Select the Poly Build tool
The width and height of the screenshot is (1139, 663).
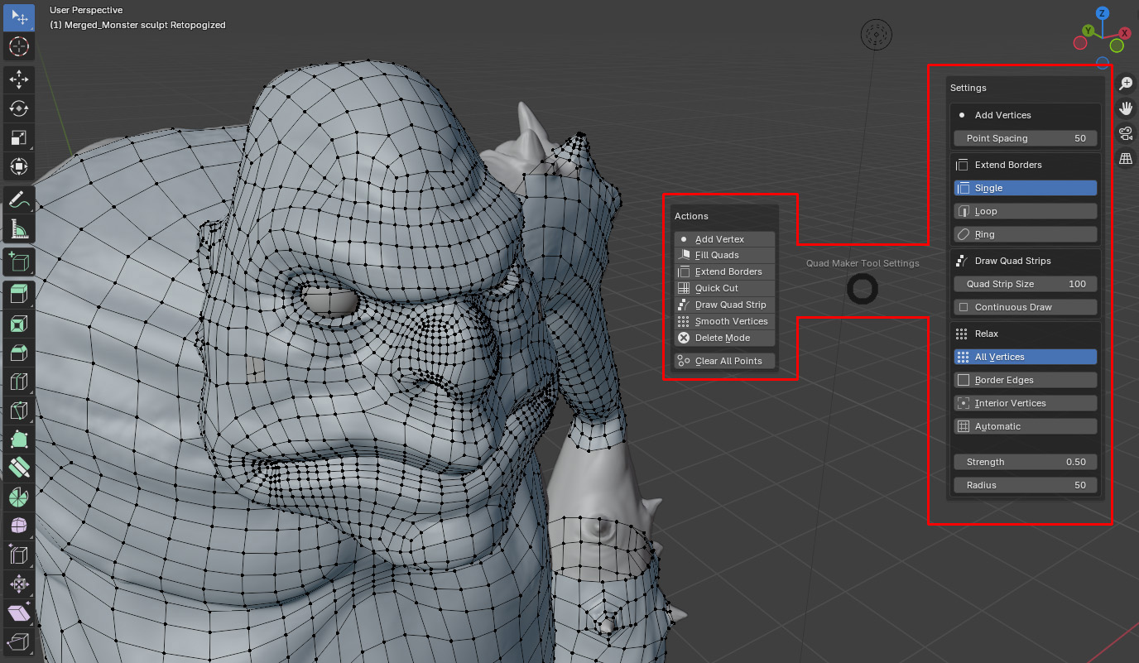click(19, 440)
